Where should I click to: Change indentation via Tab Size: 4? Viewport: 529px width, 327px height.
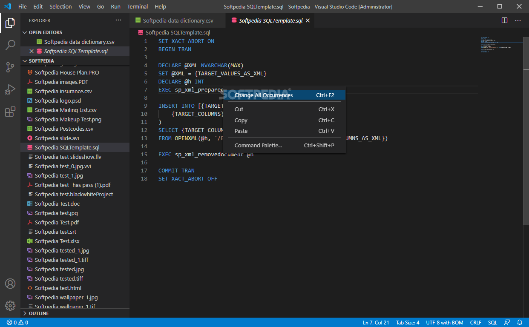tap(408, 322)
